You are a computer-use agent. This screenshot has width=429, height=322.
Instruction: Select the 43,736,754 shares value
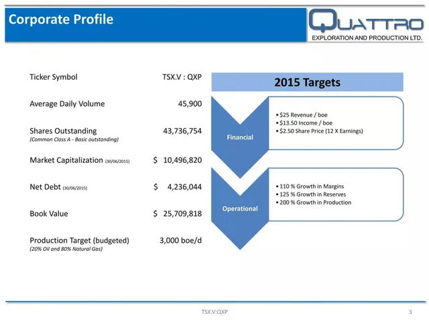click(x=182, y=131)
